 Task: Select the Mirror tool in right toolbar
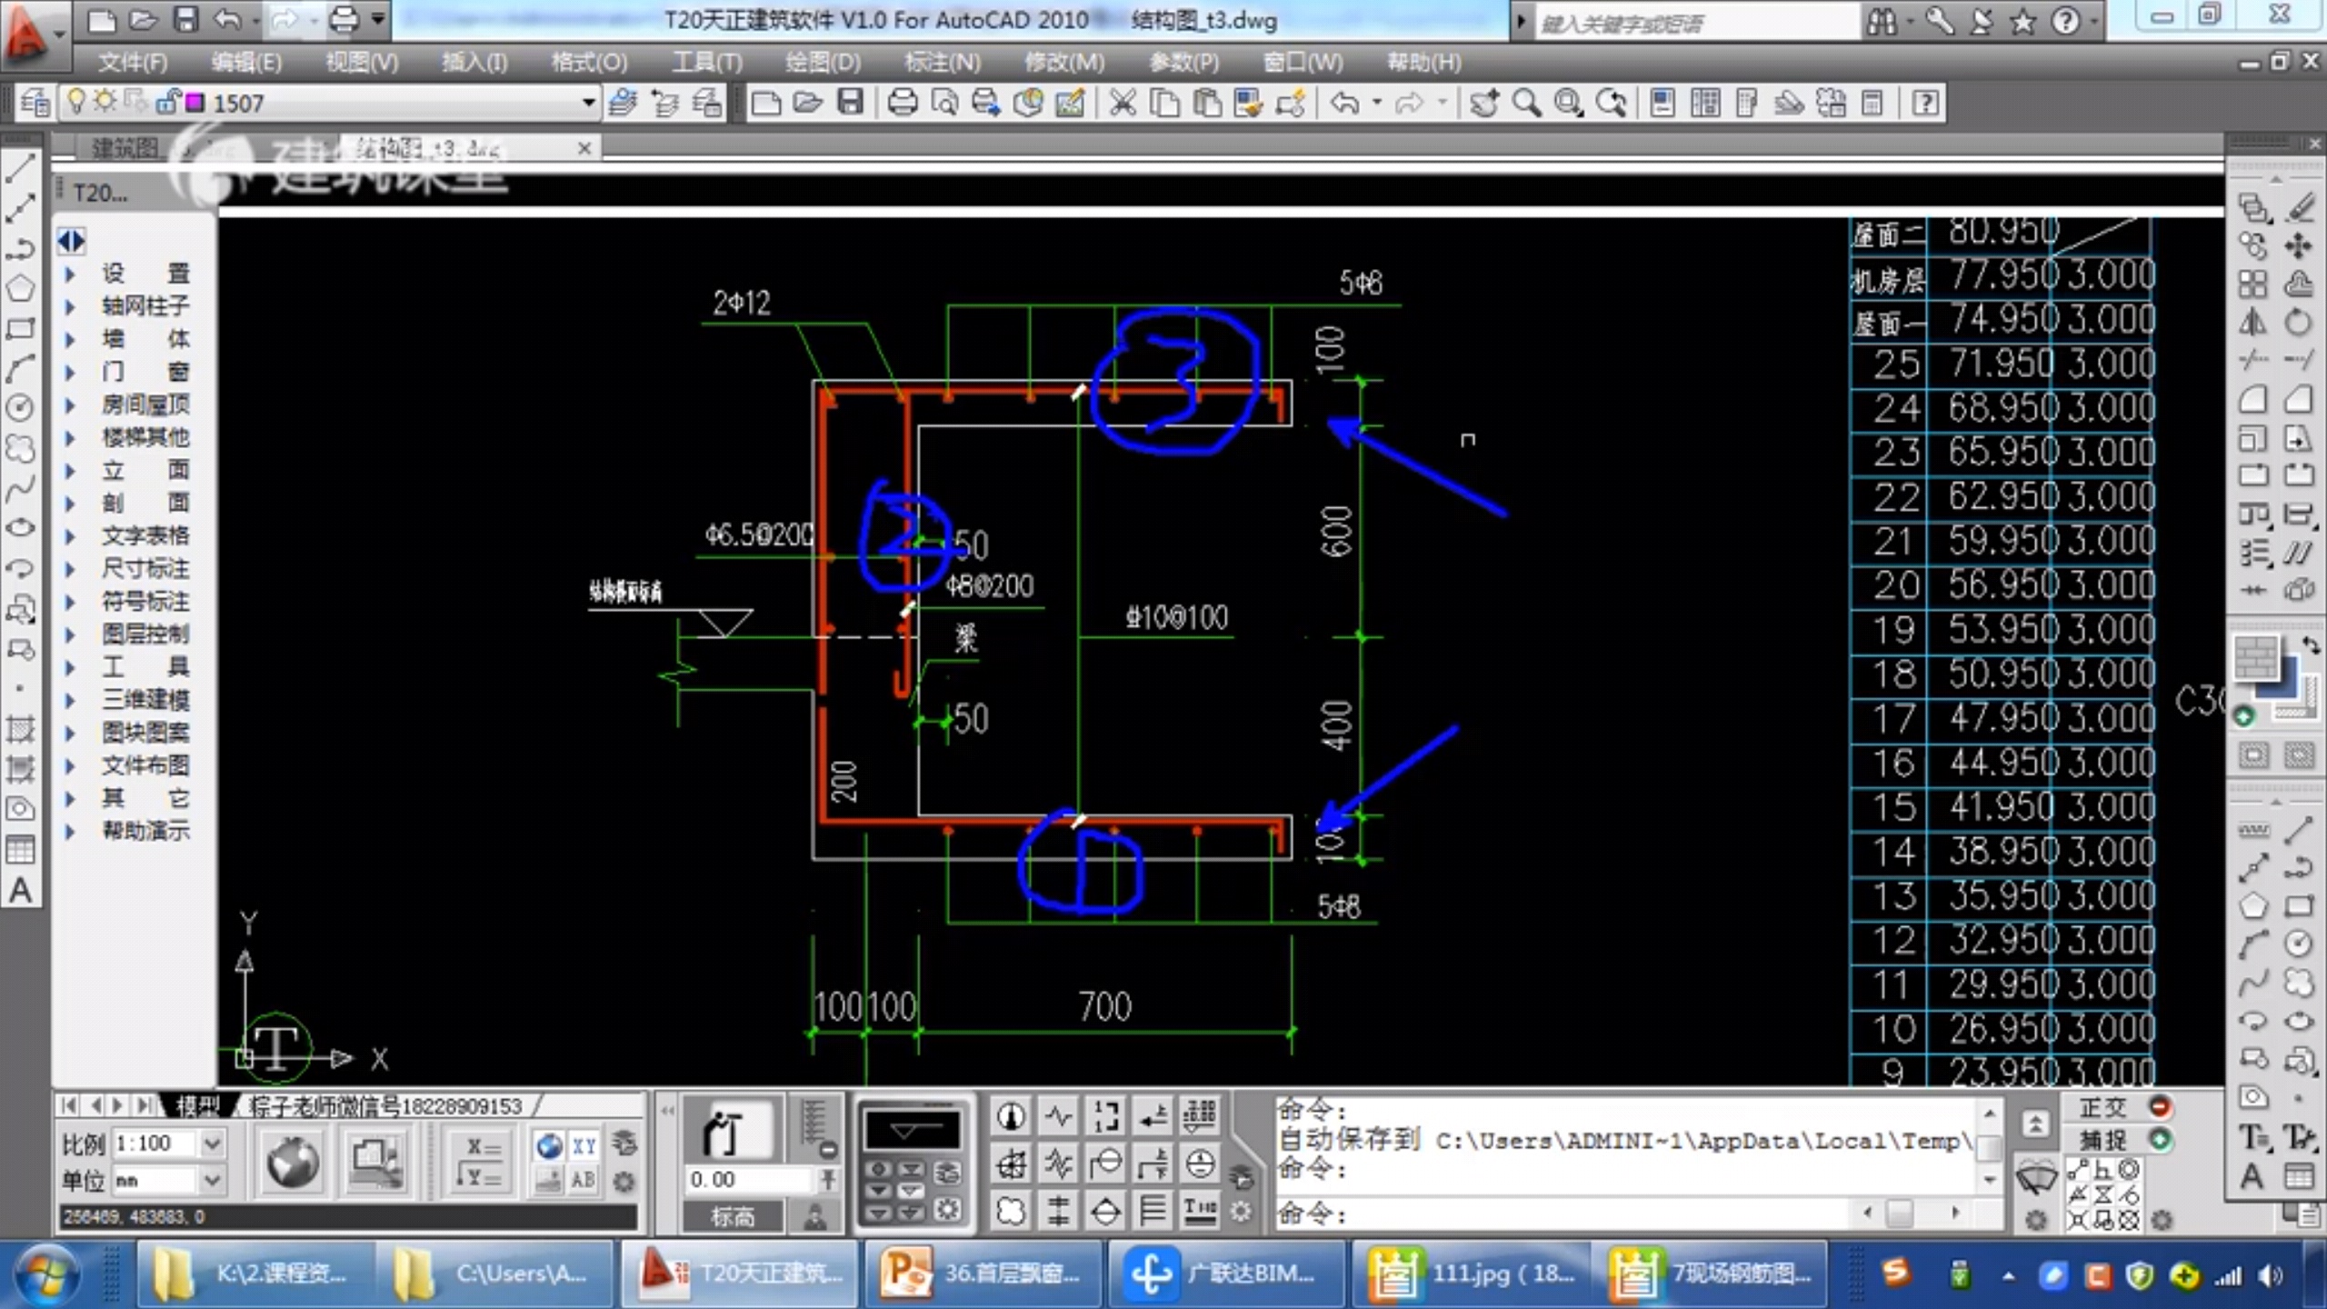[2252, 322]
